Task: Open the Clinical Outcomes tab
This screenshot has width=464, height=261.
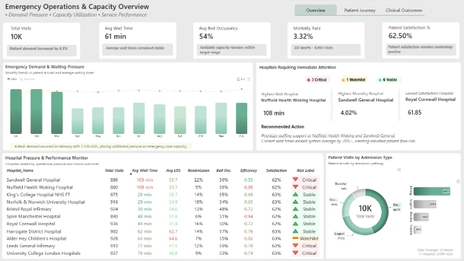Action: pyautogui.click(x=404, y=10)
